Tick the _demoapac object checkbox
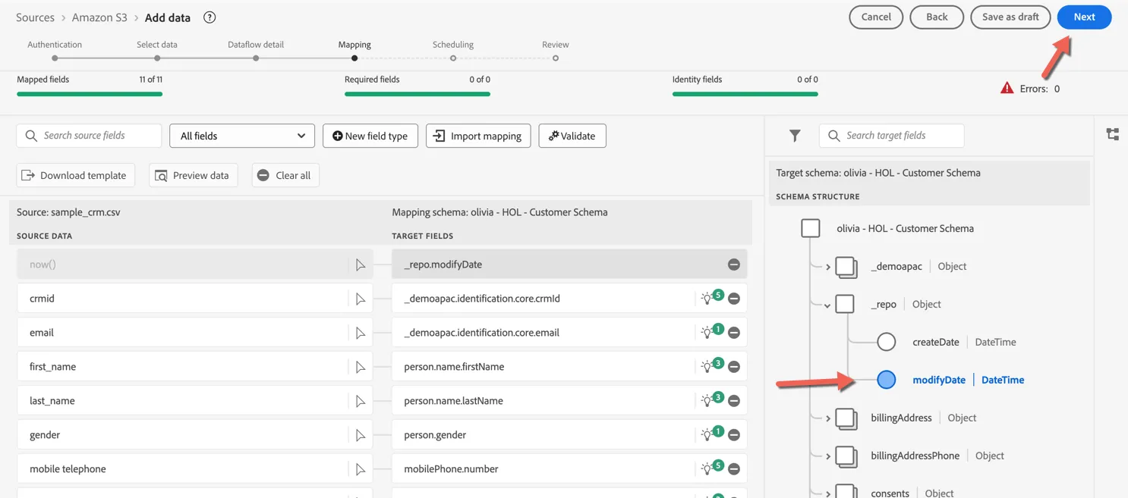This screenshot has width=1128, height=498. (846, 266)
